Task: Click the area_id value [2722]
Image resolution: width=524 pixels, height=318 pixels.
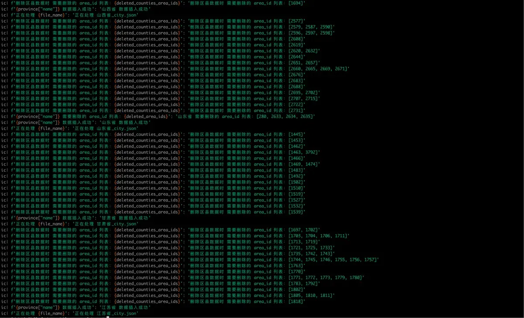Action: coord(296,104)
